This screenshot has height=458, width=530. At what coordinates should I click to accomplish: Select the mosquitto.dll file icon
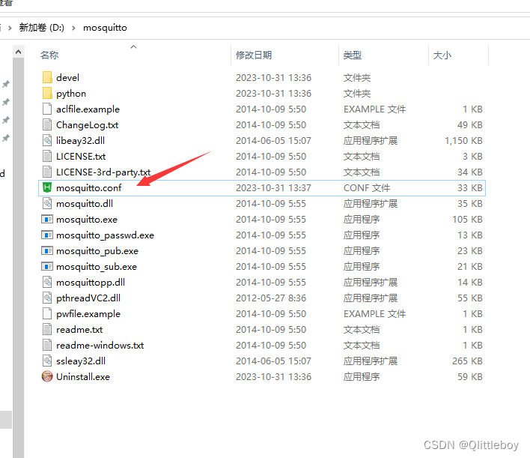[47, 203]
